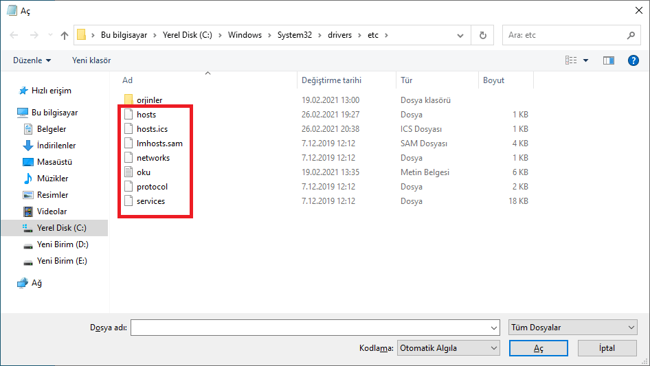650x366 pixels.
Task: Open recent locations dropdown arrow
Action: [x=50, y=35]
